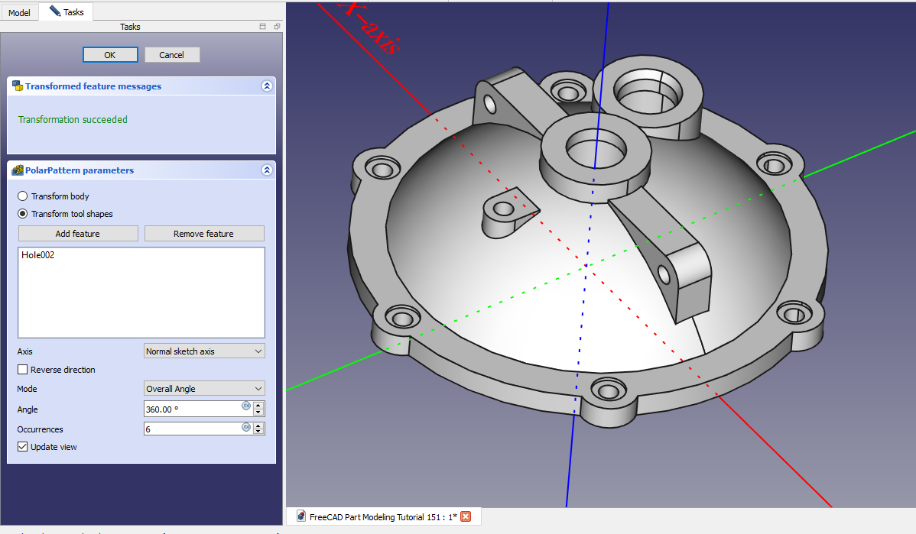Image resolution: width=916 pixels, height=534 pixels.
Task: Switch to the Model tab
Action: click(19, 12)
